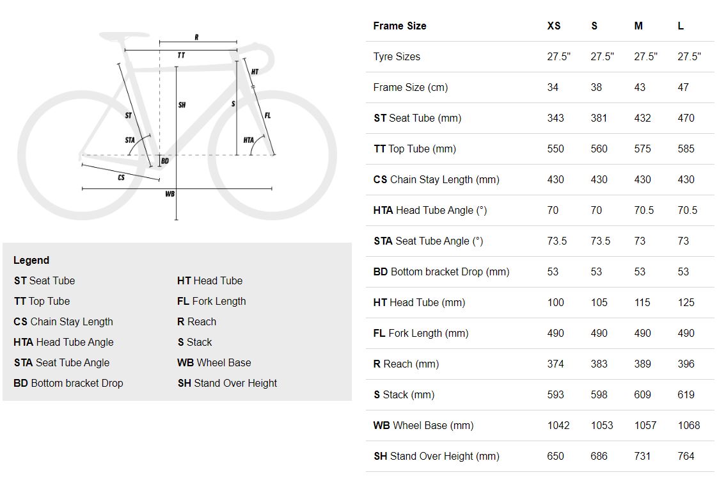Viewport: 726px width, 486px height.
Task: Click the S Stack (mm) row label
Action: click(x=404, y=394)
